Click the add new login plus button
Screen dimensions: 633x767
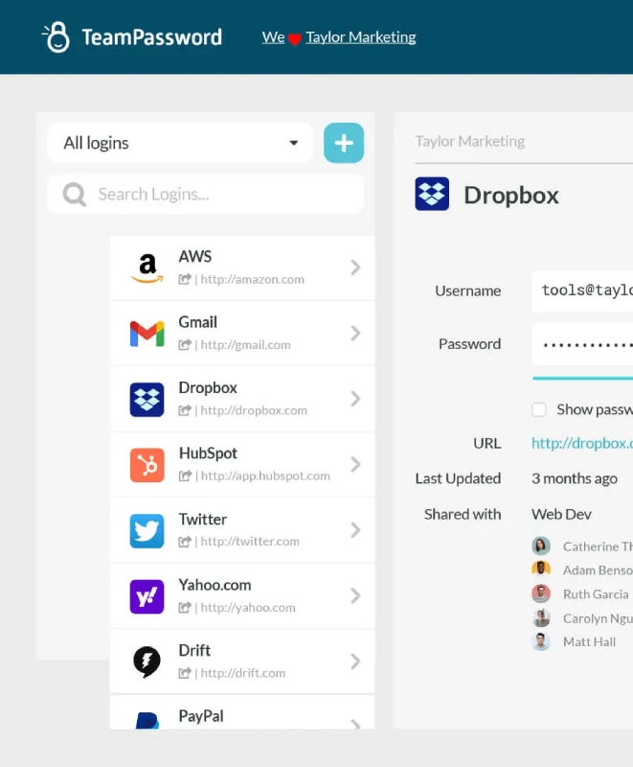point(344,143)
